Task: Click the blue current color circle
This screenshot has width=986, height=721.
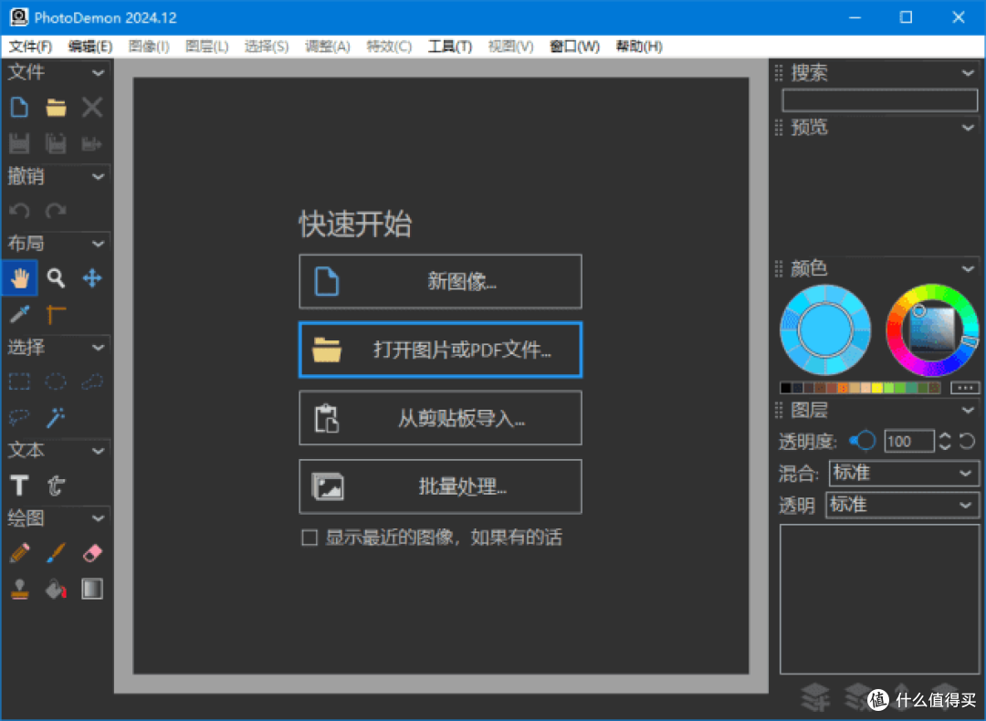Action: [825, 329]
